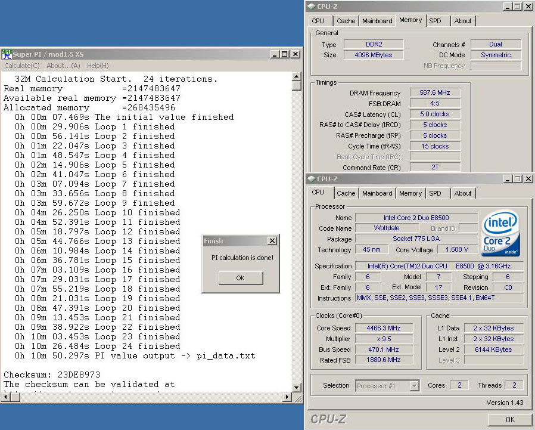
Task: Click the processor Name Intel Core 2 Duo E8500
Action: coord(416,218)
